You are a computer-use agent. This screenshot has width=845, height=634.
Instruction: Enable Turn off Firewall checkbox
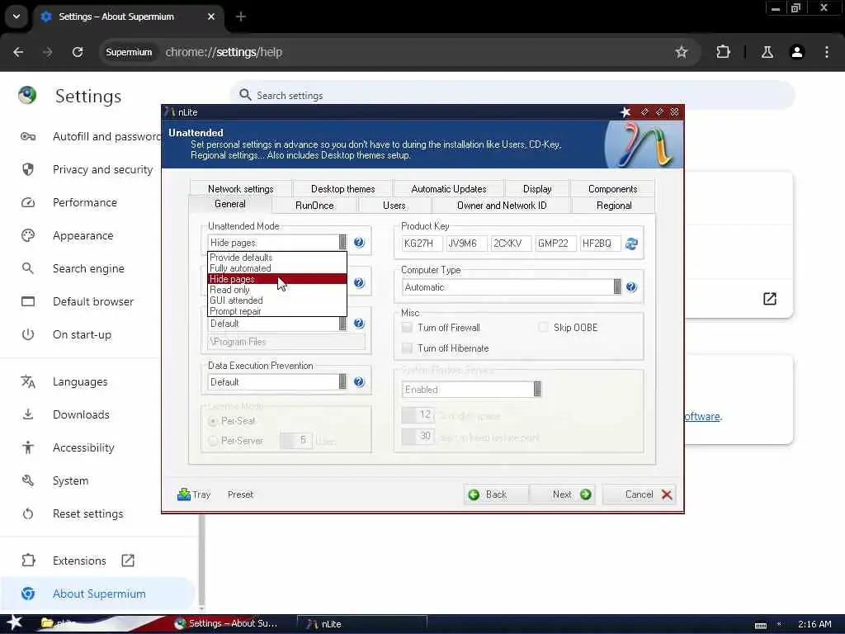407,327
